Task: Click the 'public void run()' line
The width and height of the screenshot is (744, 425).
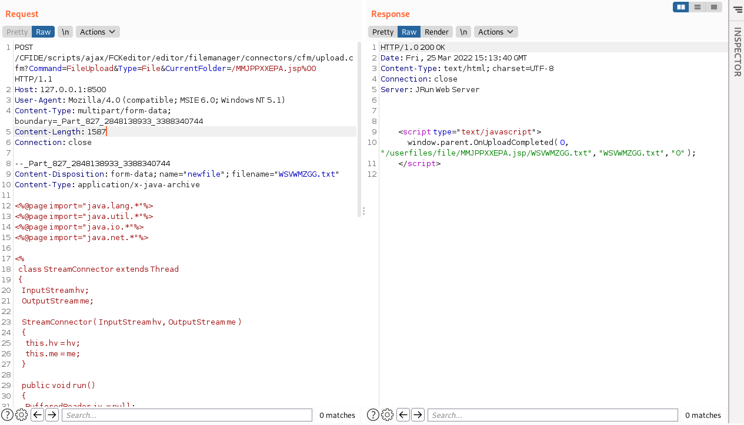Action: pyautogui.click(x=58, y=385)
